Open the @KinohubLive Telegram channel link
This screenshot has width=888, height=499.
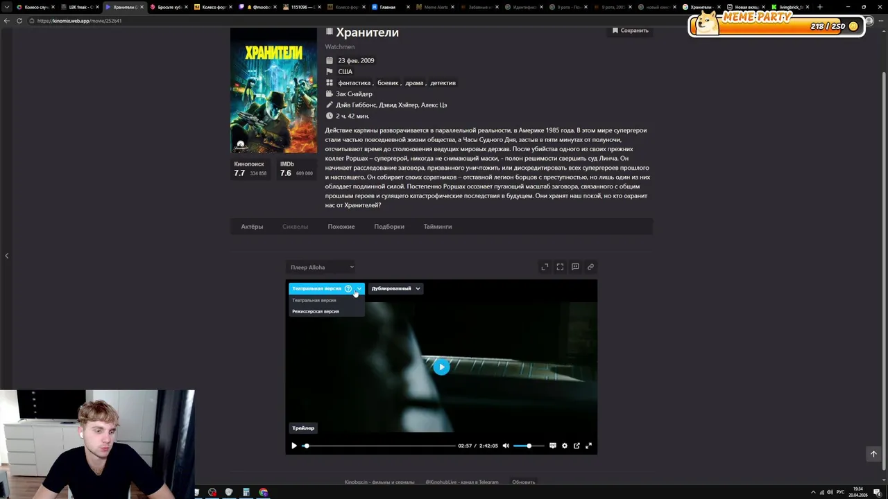tap(462, 482)
